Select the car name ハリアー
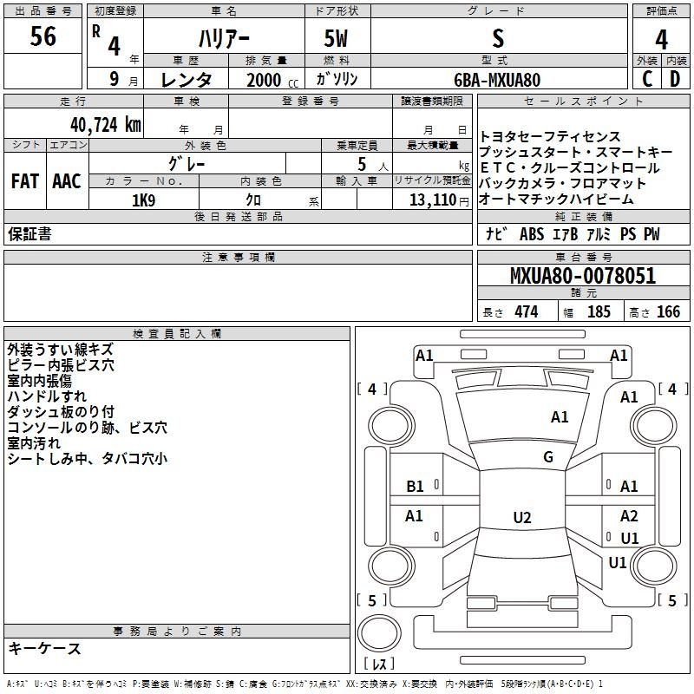The height and width of the screenshot is (694, 694). (224, 39)
